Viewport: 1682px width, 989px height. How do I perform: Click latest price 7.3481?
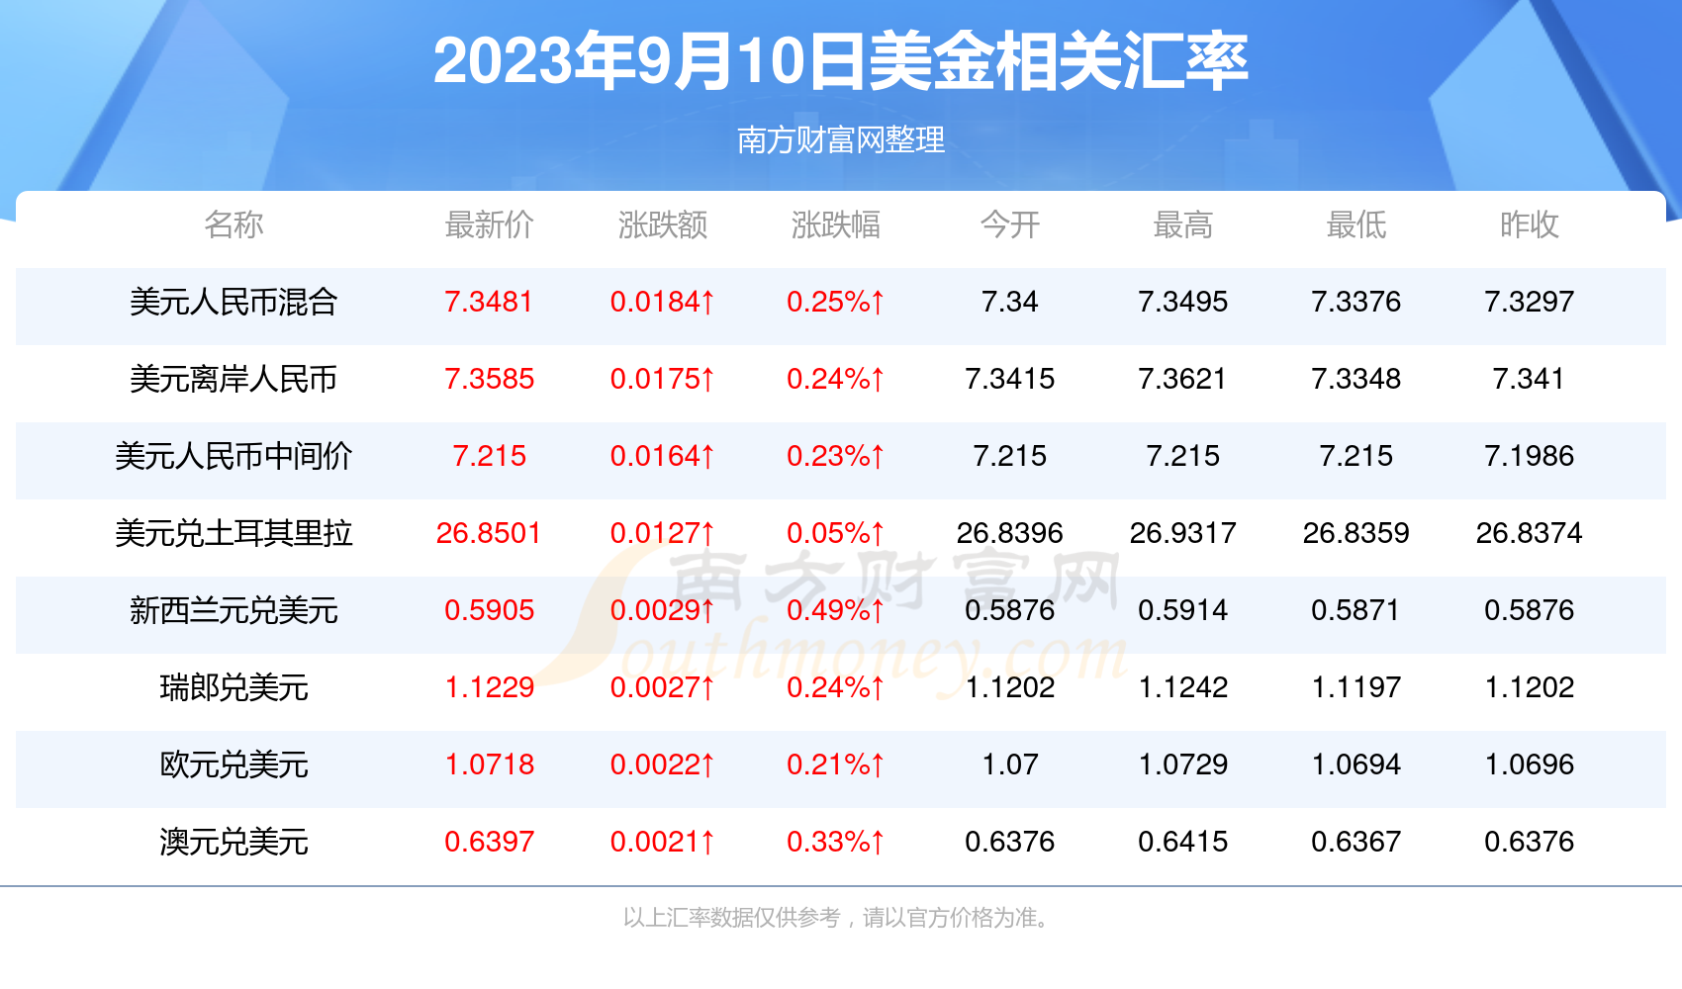coord(489,302)
